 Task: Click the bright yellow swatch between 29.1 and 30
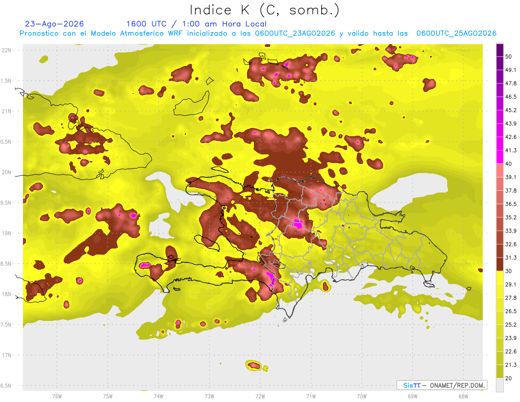point(500,278)
